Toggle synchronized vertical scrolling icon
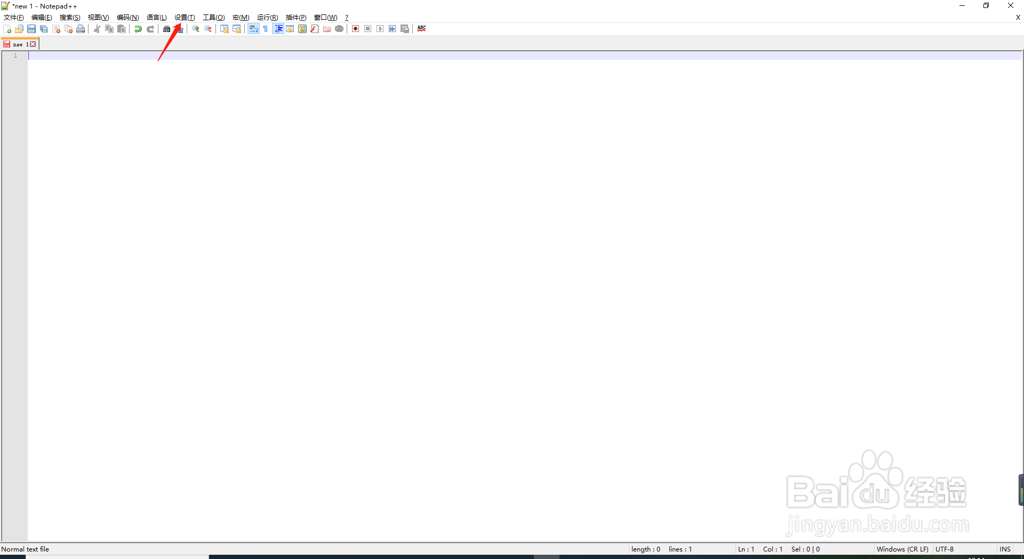 click(x=225, y=29)
